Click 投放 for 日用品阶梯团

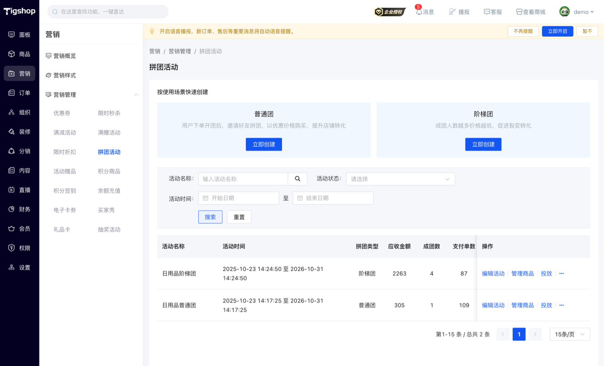[x=546, y=274]
